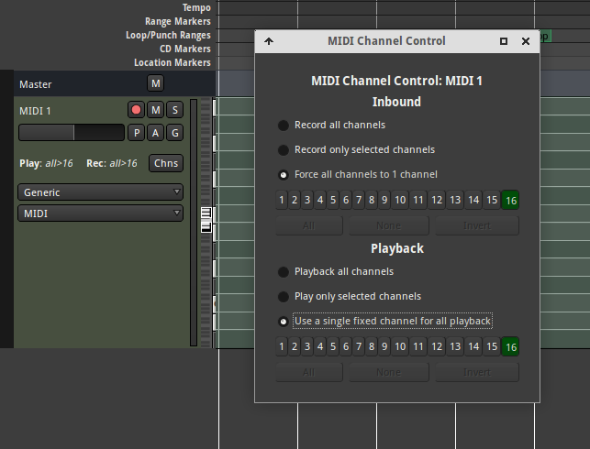590x449 pixels.
Task: Click the Chns channel selector button
Action: (x=166, y=163)
